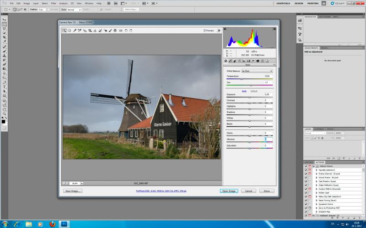Open the Effects fx panel tab
This screenshot has width=366, height=228.
[253, 61]
